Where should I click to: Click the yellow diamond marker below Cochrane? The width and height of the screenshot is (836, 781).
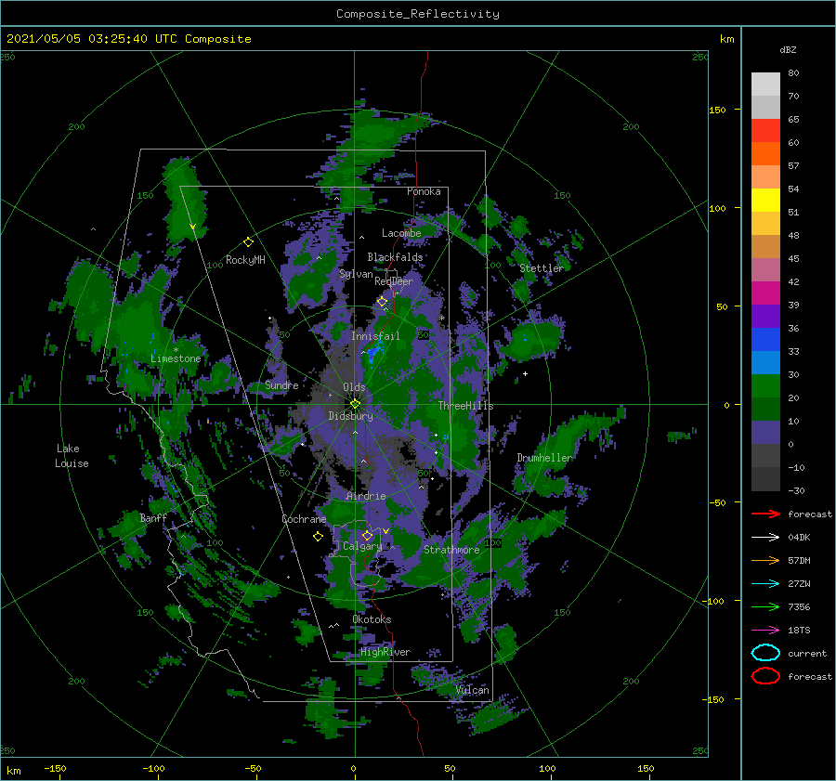pyautogui.click(x=318, y=537)
